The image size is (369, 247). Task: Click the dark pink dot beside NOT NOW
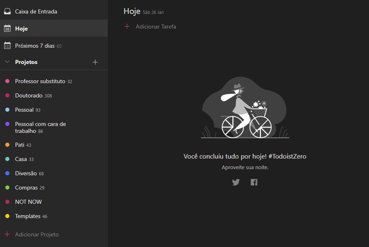[x=7, y=202]
